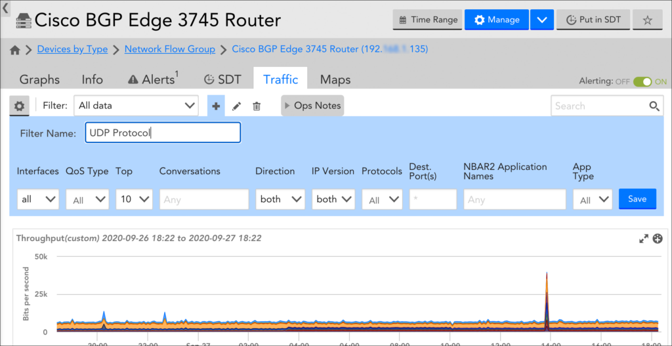This screenshot has height=346, width=672.
Task: Delete filter with trash icon
Action: pos(257,106)
